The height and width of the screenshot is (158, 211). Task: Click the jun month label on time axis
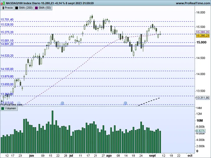[x=31, y=156]
